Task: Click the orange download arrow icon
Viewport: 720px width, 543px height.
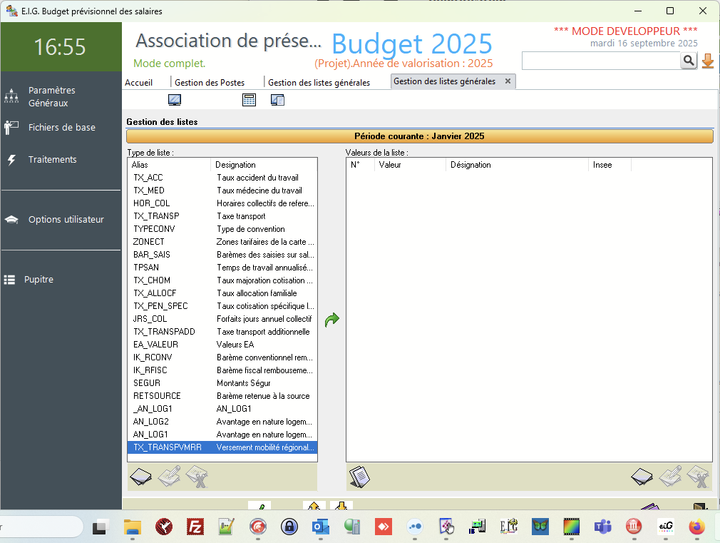Action: pos(707,61)
